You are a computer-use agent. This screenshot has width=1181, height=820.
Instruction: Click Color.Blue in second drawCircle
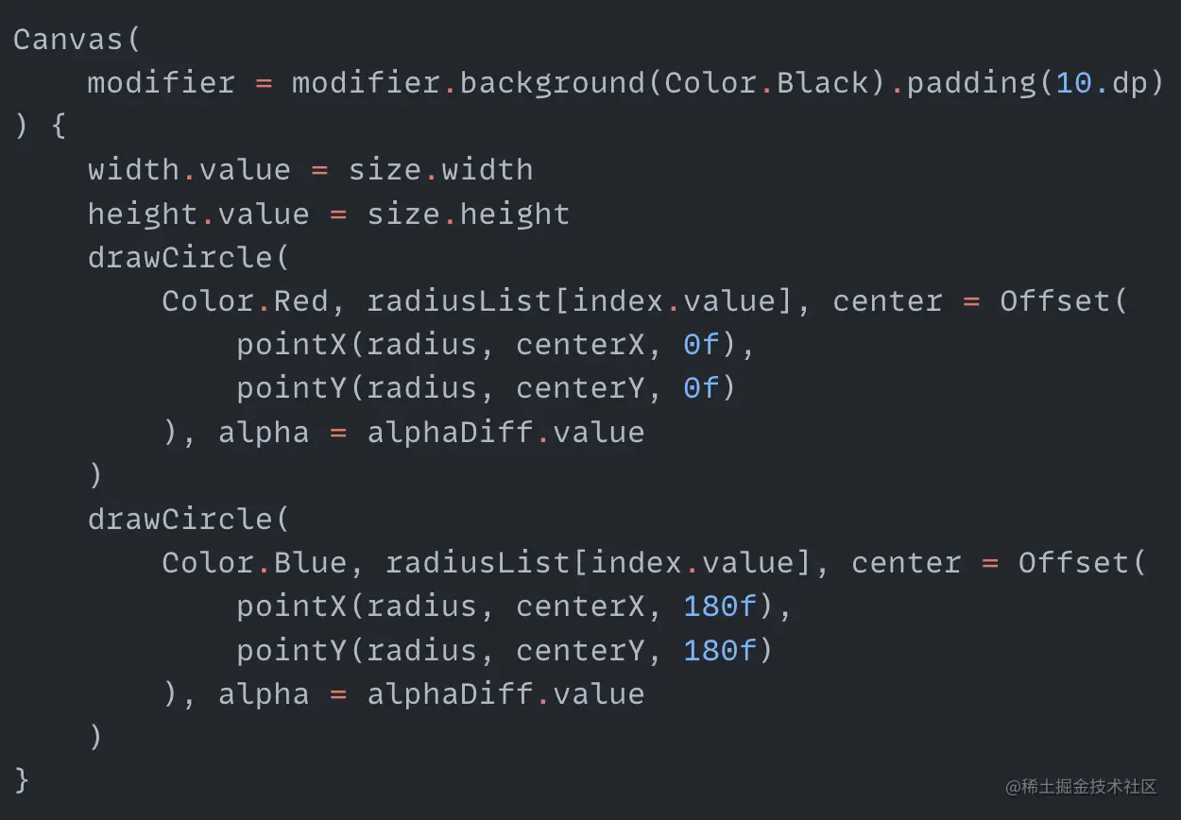click(254, 563)
